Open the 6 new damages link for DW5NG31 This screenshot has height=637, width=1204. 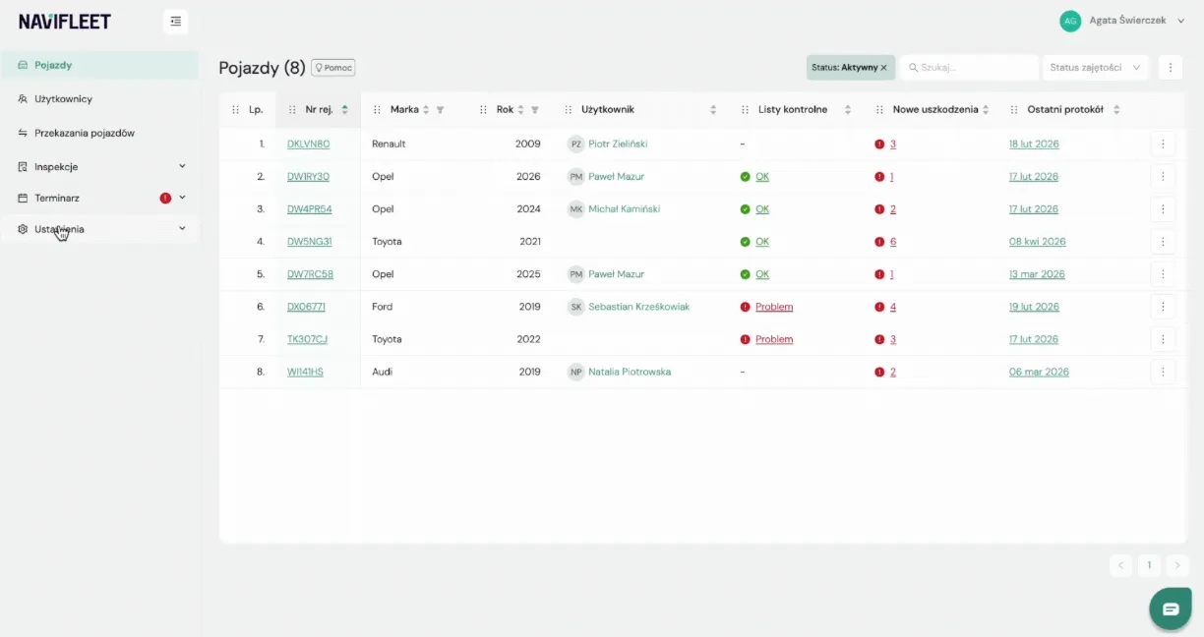coord(893,242)
